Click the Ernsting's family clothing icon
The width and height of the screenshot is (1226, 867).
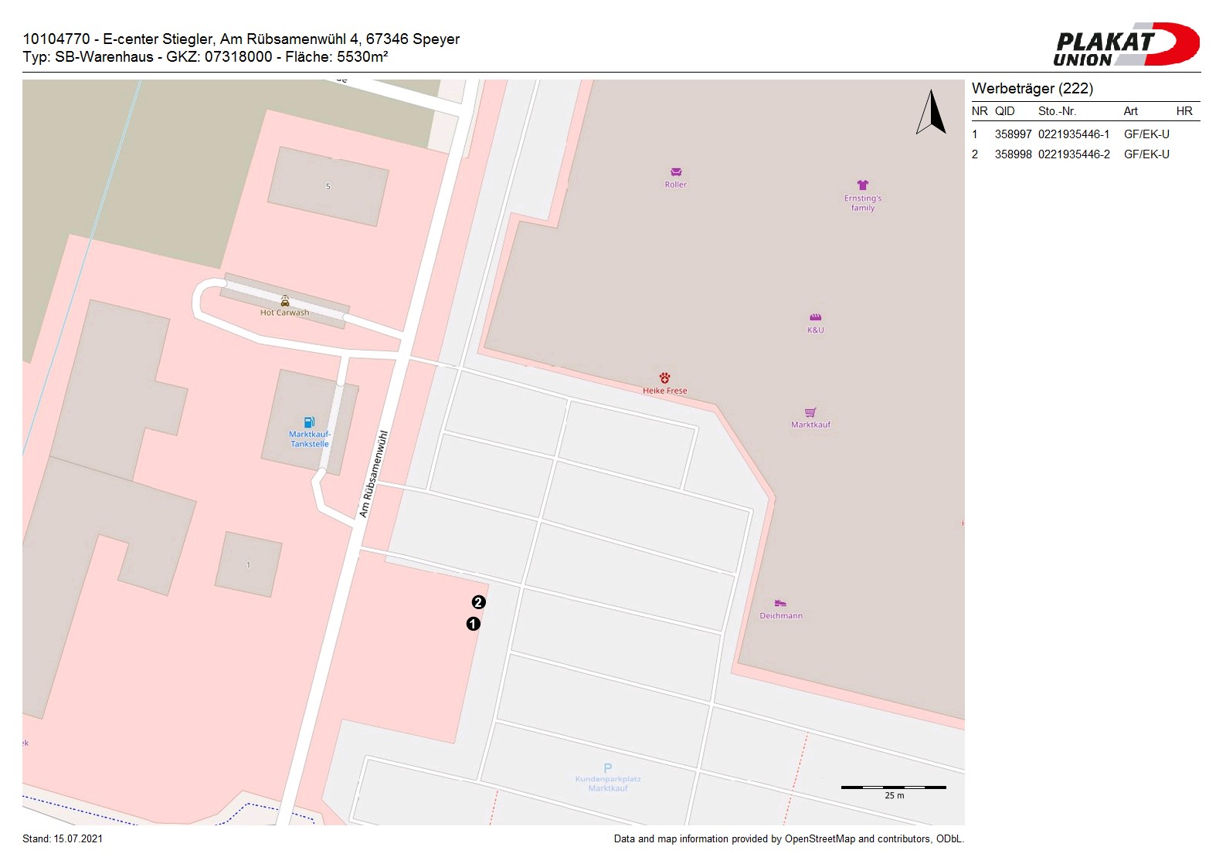pyautogui.click(x=862, y=185)
